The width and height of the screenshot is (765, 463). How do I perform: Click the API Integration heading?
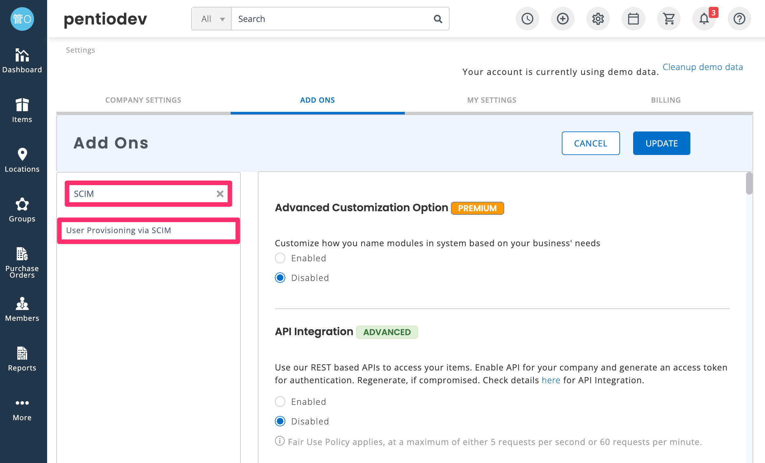coord(314,332)
